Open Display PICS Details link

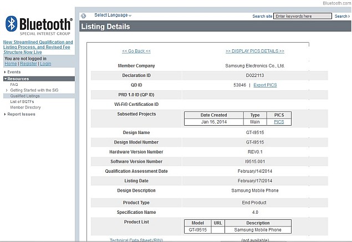254,51
